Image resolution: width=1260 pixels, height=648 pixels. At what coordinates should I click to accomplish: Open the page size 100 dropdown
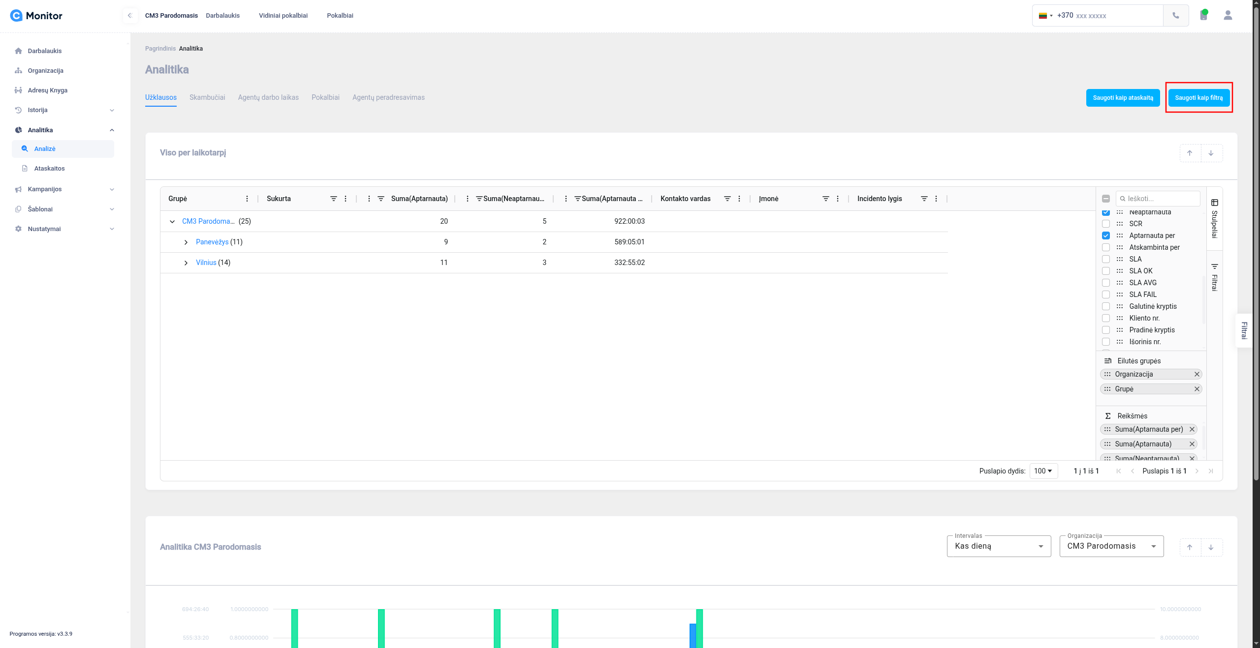click(x=1043, y=471)
